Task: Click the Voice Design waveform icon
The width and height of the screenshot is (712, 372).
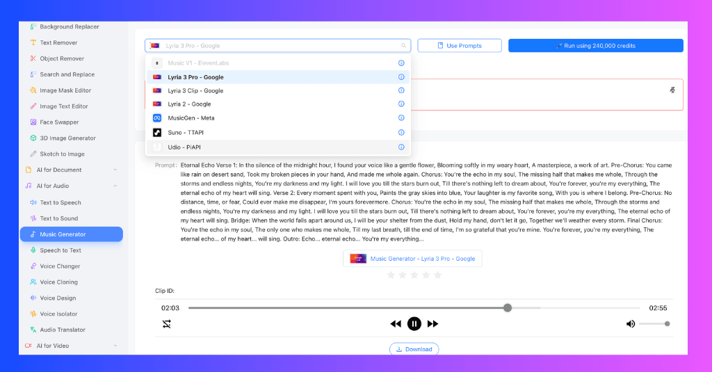Action: pyautogui.click(x=33, y=298)
